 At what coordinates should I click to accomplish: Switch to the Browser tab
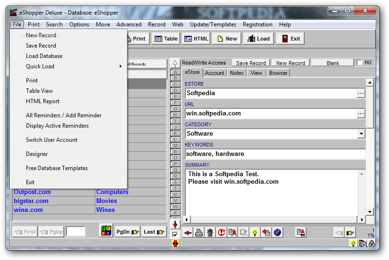coord(278,73)
